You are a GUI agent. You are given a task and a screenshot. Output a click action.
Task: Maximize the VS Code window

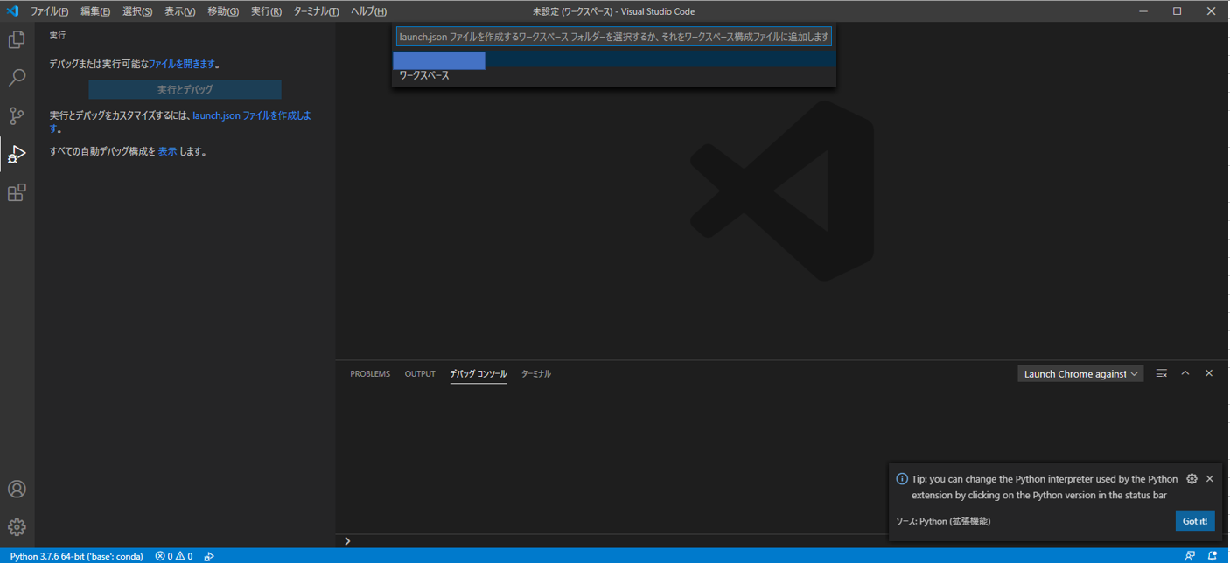pos(1177,11)
